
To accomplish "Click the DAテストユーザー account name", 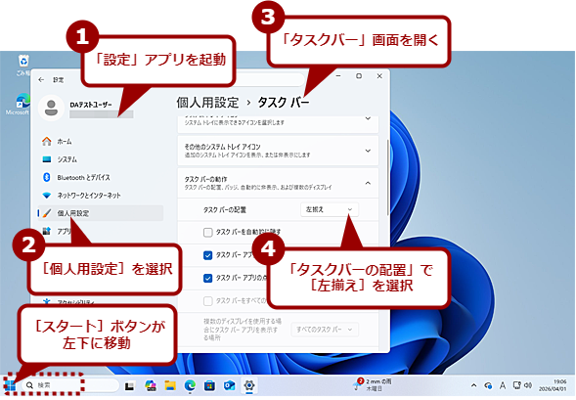I will tap(91, 105).
